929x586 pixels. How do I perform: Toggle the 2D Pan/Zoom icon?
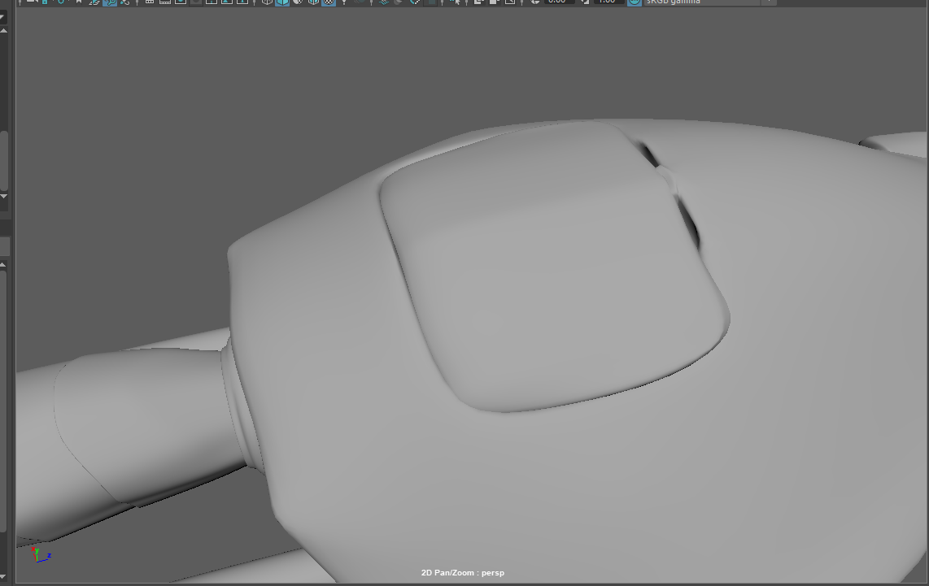pos(110,2)
